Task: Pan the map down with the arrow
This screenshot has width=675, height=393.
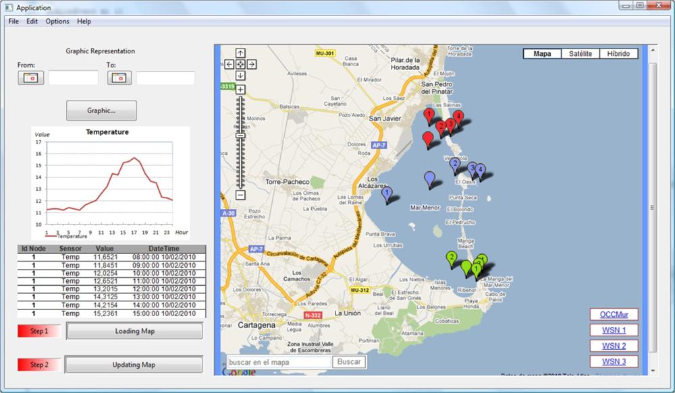Action: [240, 75]
